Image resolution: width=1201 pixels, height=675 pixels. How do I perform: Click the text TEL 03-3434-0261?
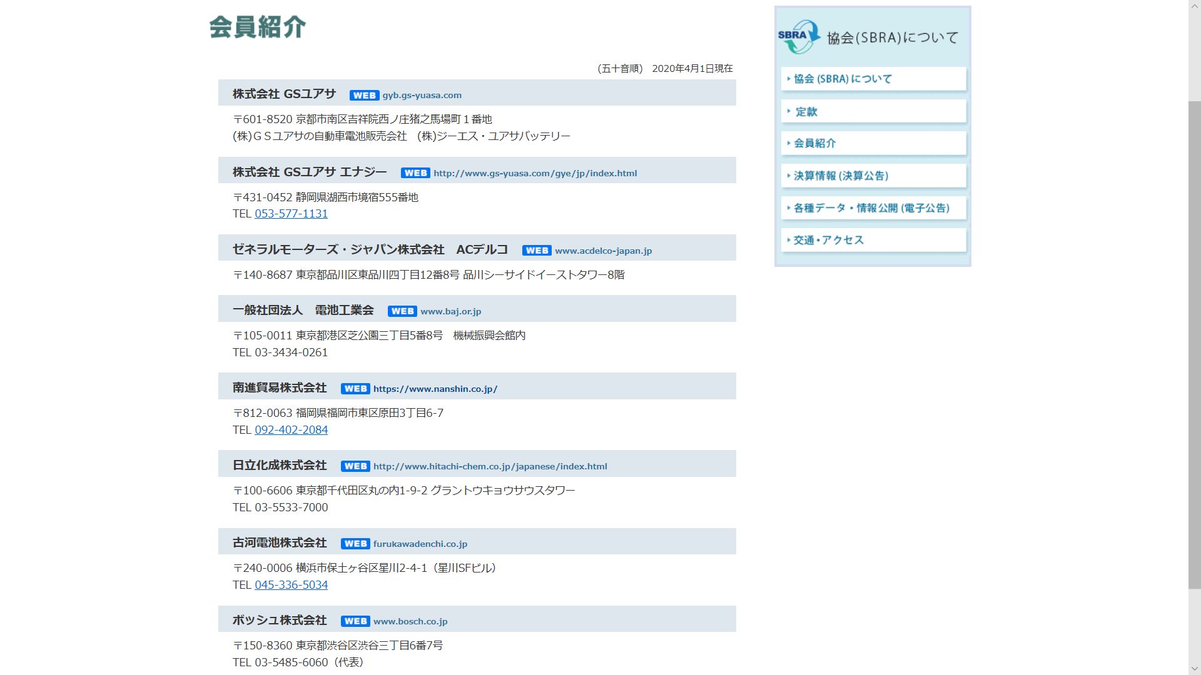coord(280,352)
